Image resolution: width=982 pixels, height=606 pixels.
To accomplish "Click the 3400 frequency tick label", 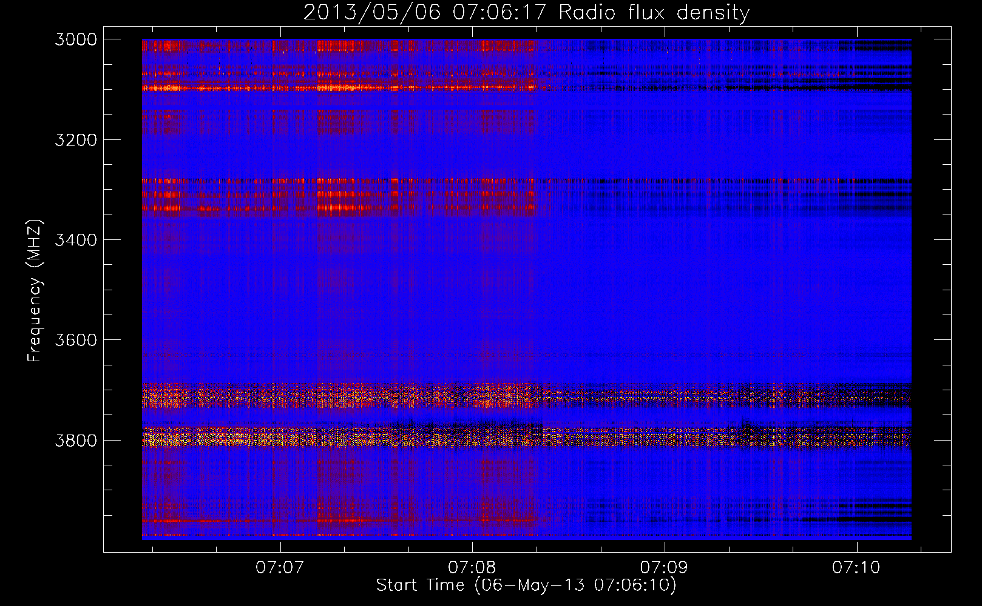I will pos(76,240).
